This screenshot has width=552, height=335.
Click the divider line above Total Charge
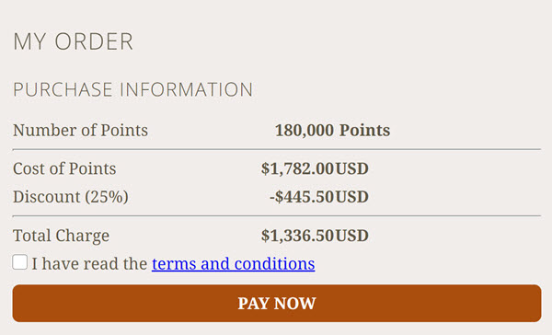pos(277,215)
